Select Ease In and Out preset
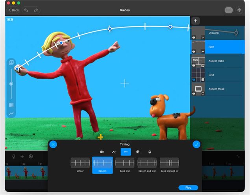 [x=147, y=165]
